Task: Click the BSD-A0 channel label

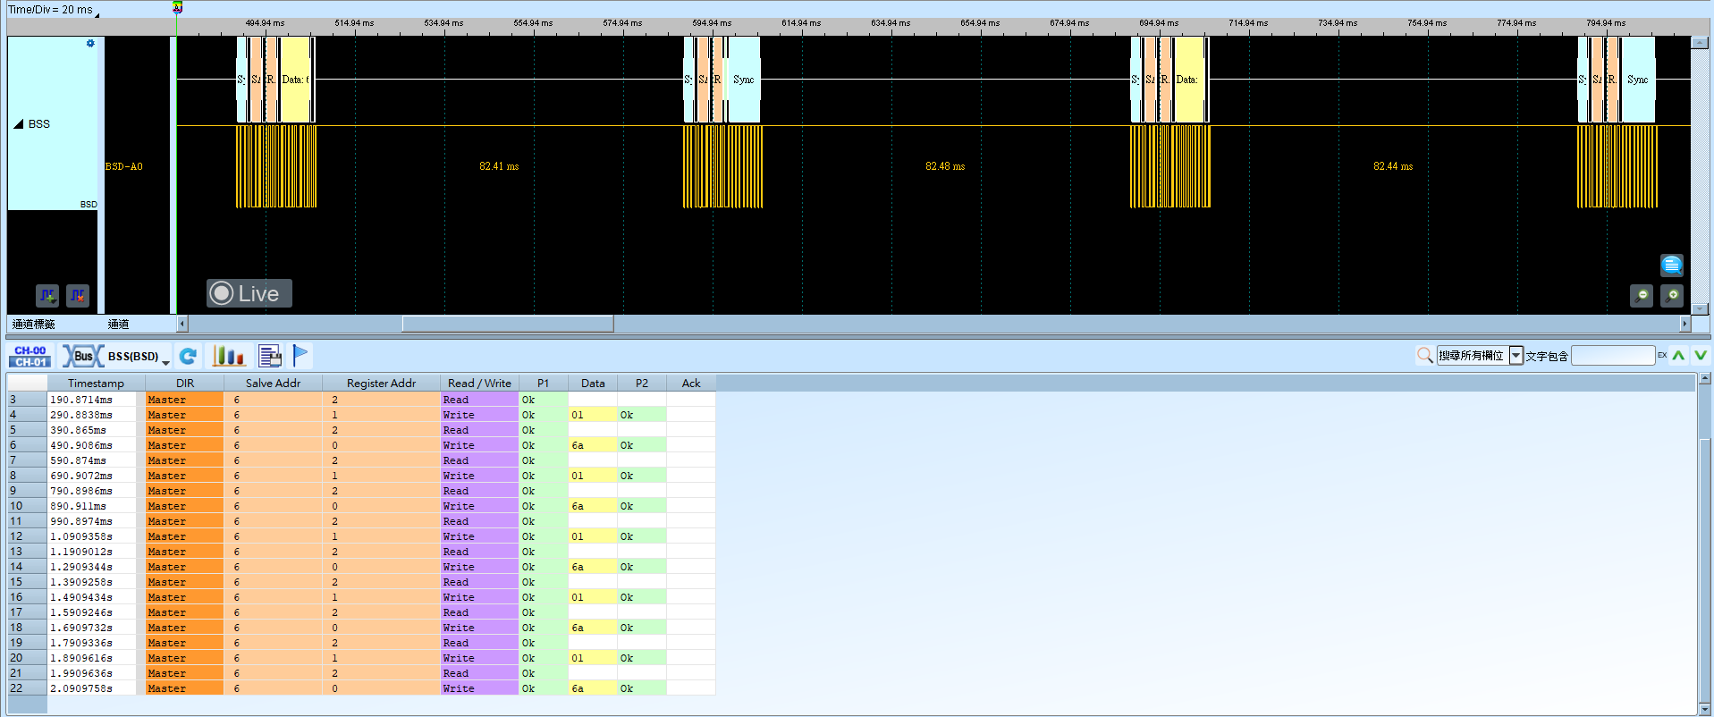Action: tap(124, 166)
